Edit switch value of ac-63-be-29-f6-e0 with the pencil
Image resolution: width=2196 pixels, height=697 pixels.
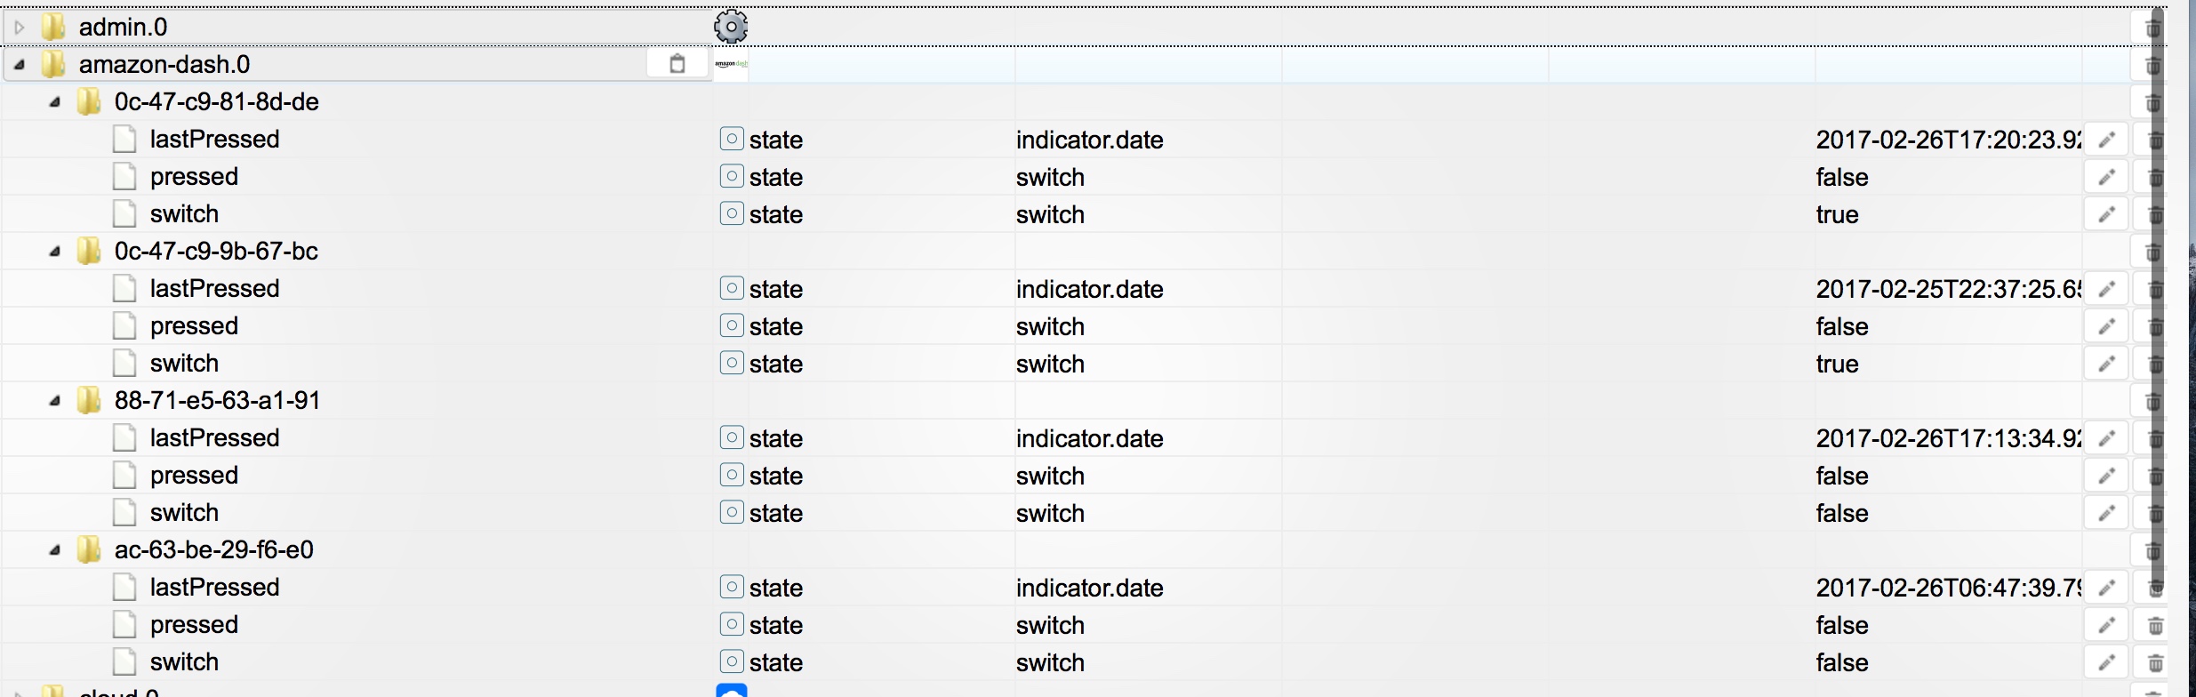[2106, 662]
